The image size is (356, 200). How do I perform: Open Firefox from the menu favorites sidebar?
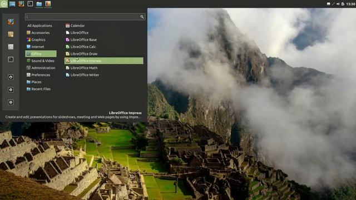click(11, 22)
